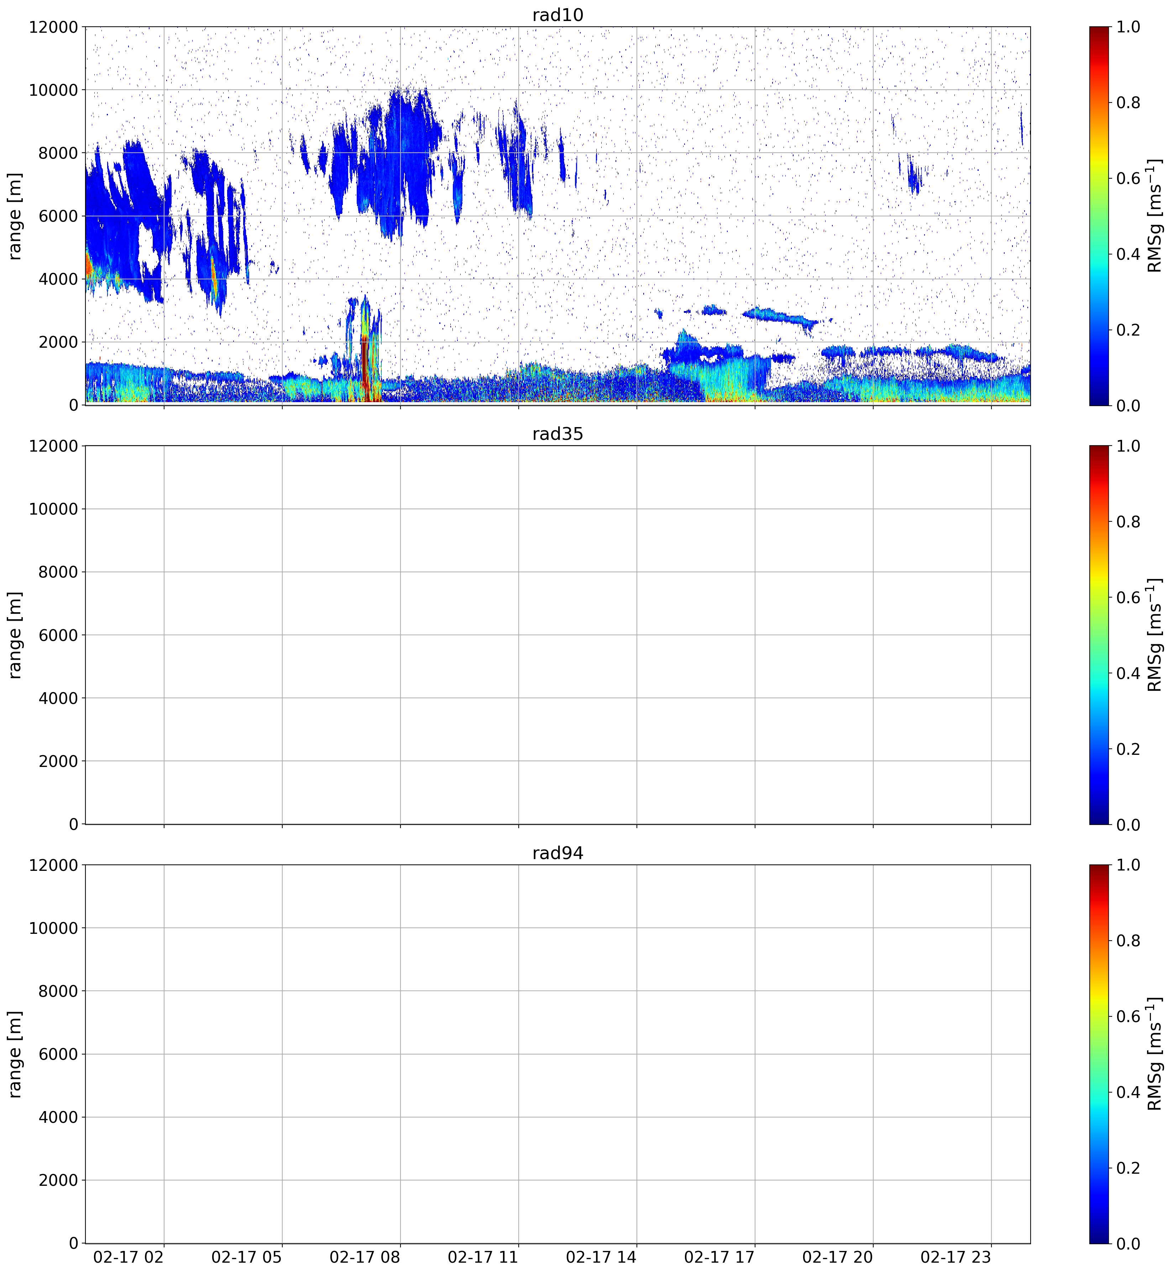The image size is (1173, 1273).
Task: Click the rad10 range [m] axis label
Action: 15,216
